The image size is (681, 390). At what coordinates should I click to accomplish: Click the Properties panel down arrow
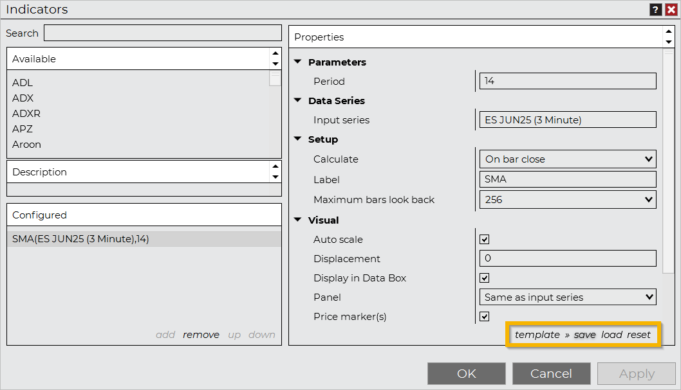point(669,42)
